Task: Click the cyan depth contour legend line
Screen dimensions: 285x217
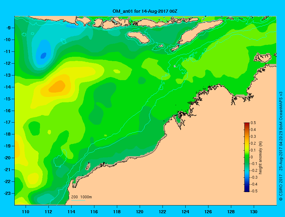Action: tap(78, 200)
